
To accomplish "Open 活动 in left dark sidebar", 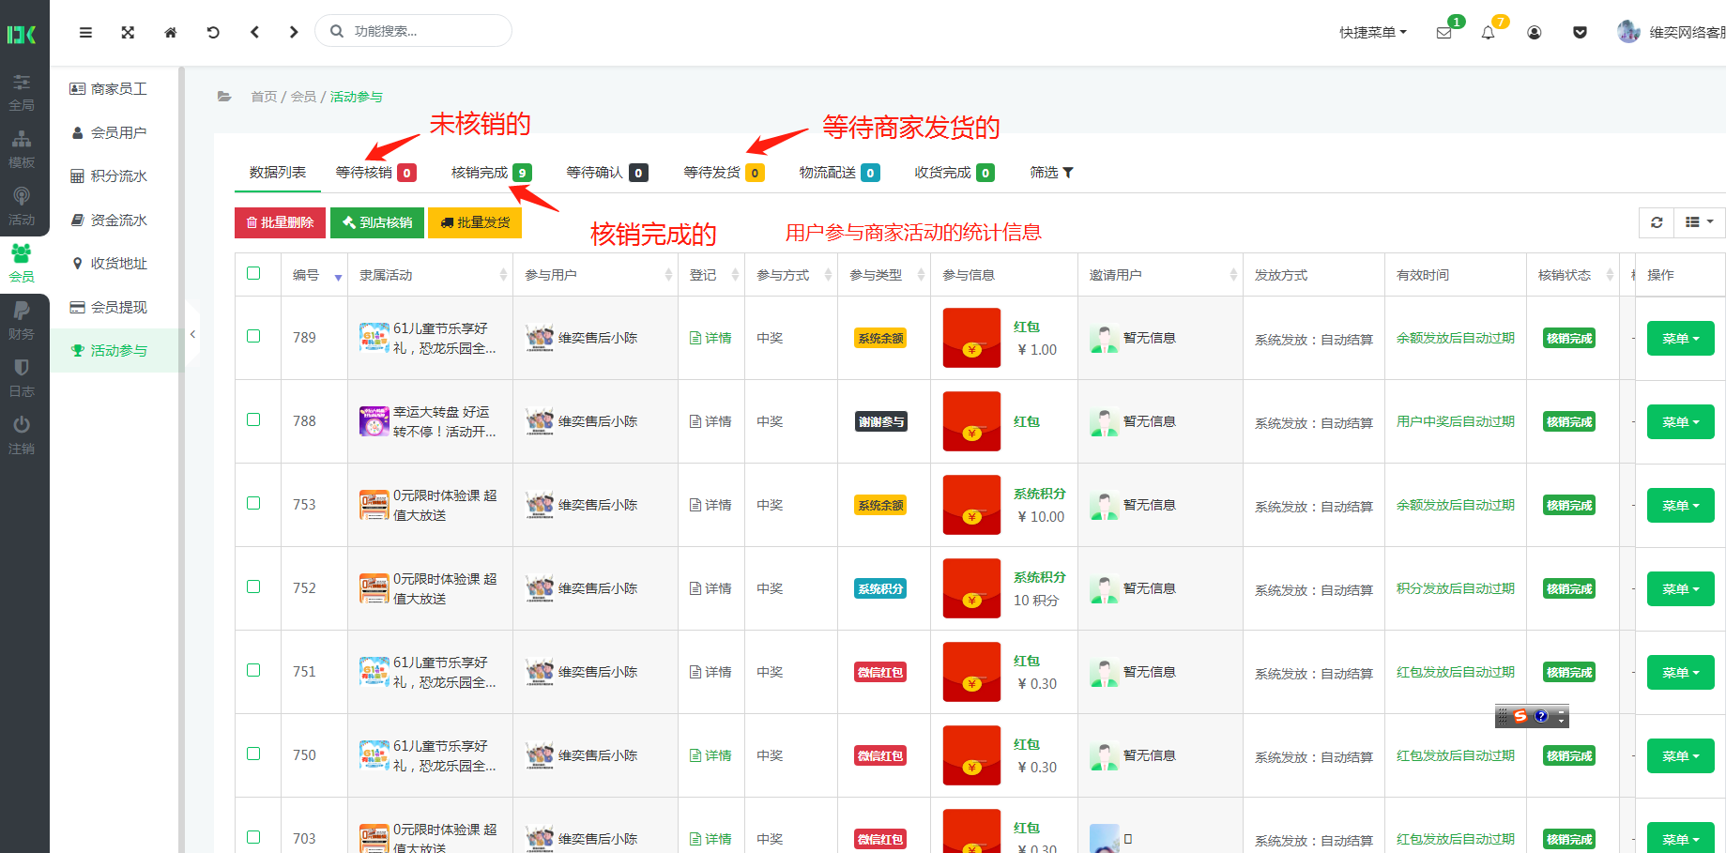I will [x=22, y=206].
